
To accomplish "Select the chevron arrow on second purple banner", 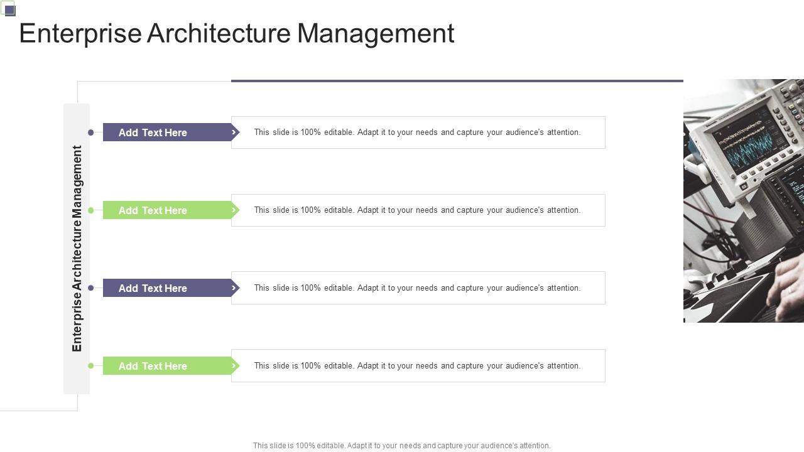I will click(233, 288).
